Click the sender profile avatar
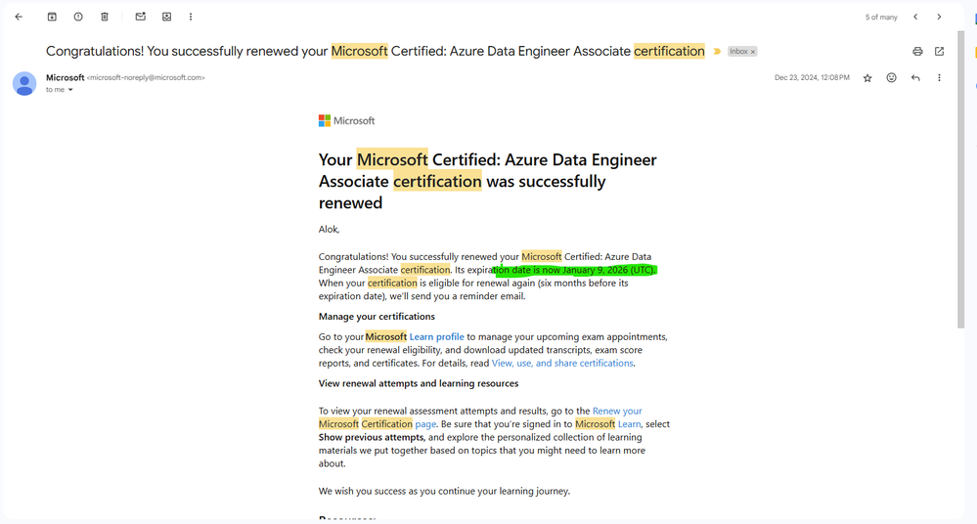 24,83
